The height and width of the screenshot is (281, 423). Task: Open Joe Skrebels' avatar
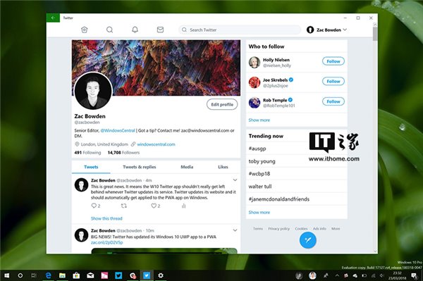[254, 82]
